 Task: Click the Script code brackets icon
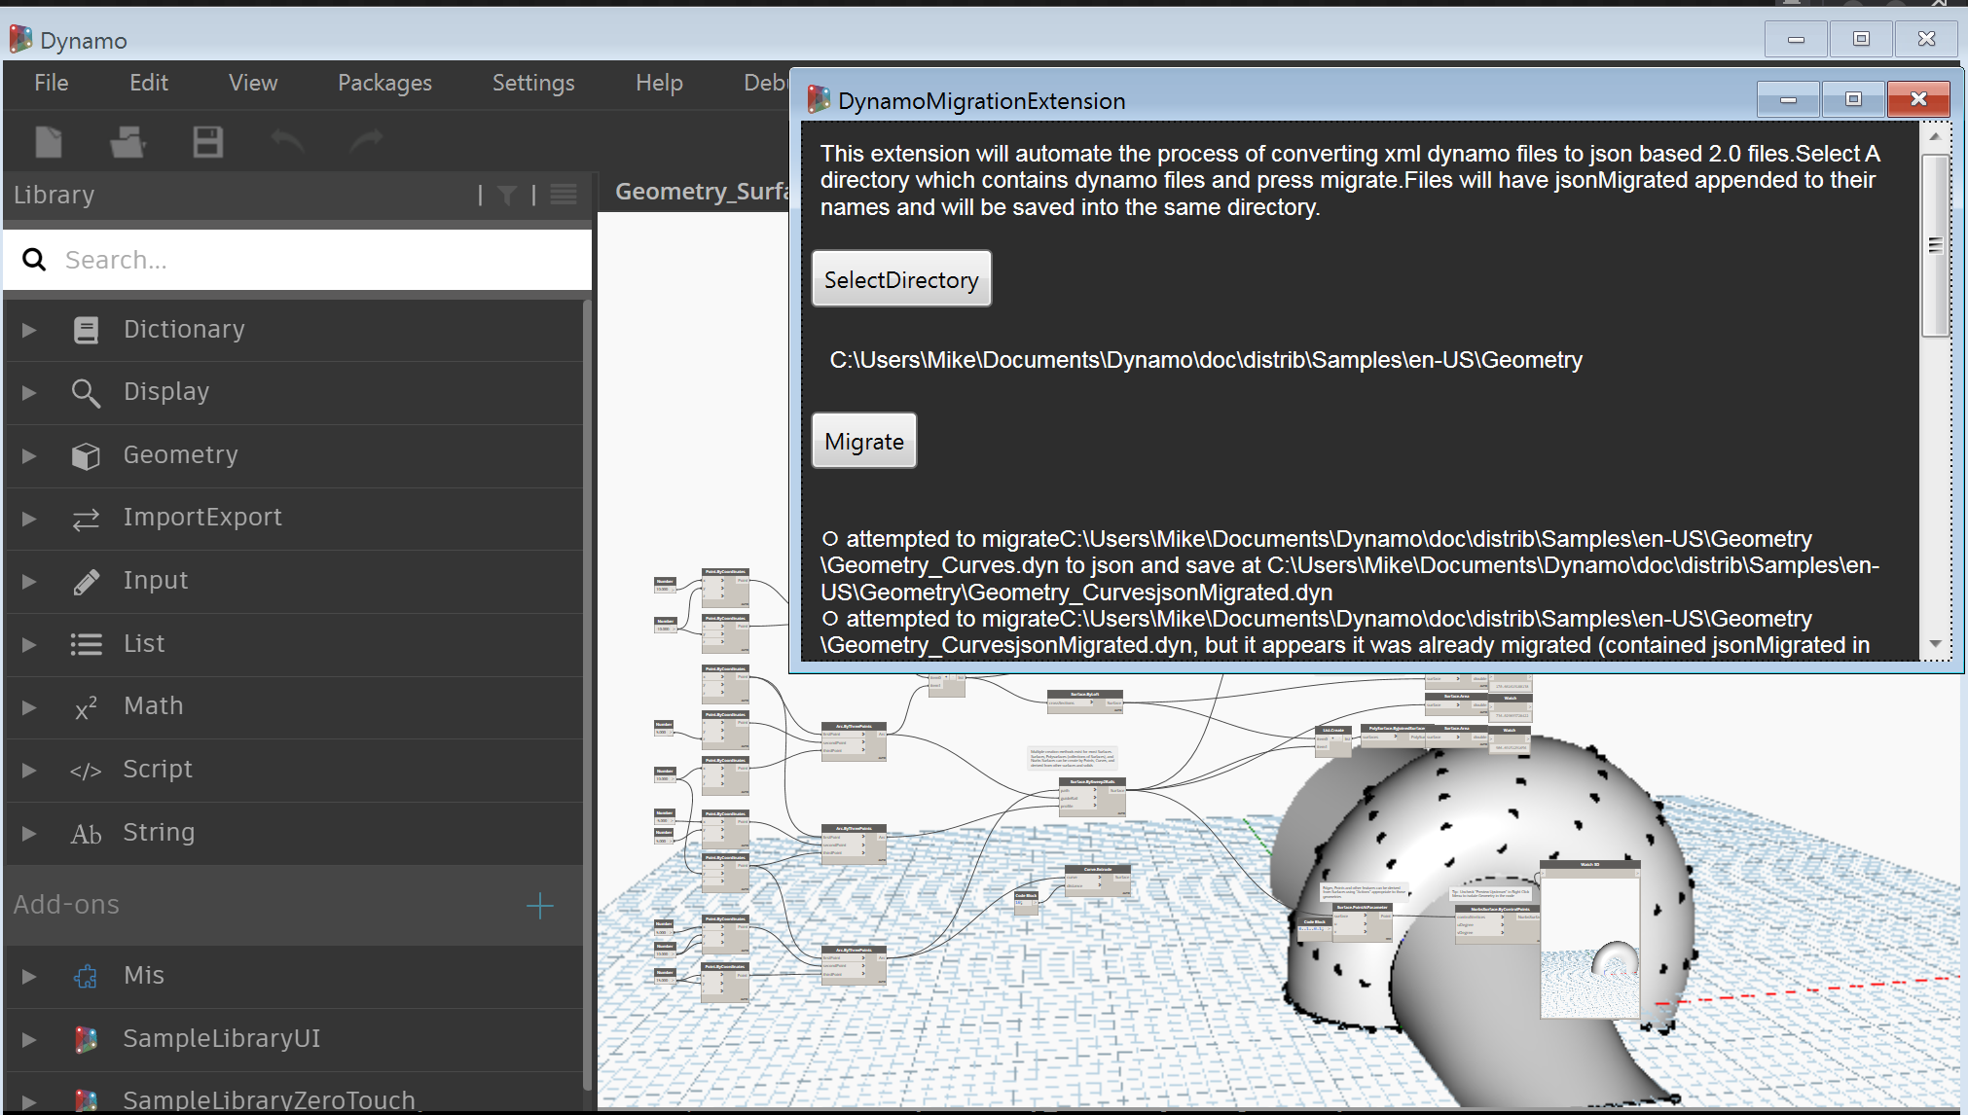coord(86,771)
